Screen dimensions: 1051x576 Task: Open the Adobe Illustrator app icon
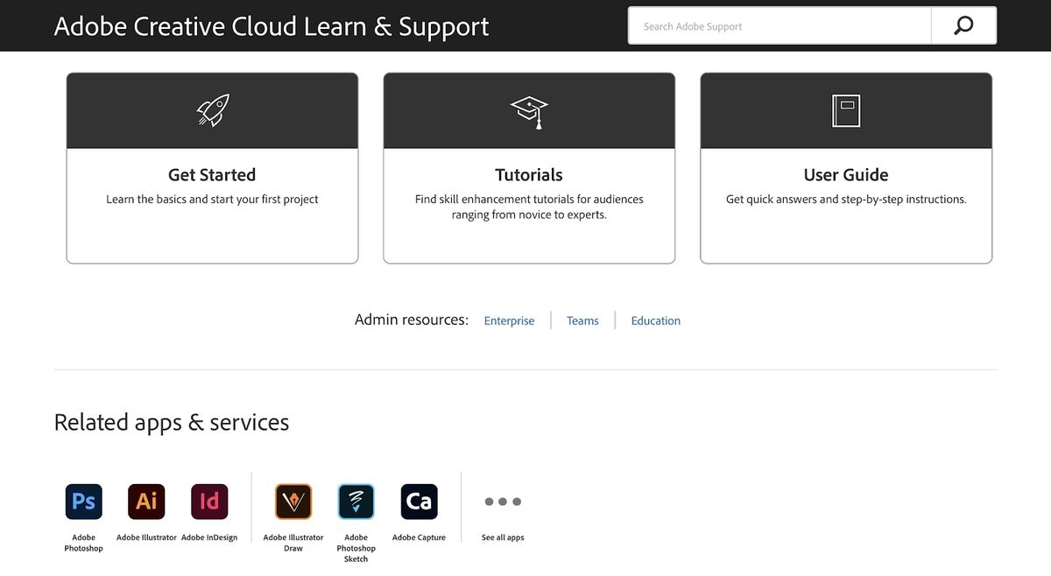click(x=146, y=502)
